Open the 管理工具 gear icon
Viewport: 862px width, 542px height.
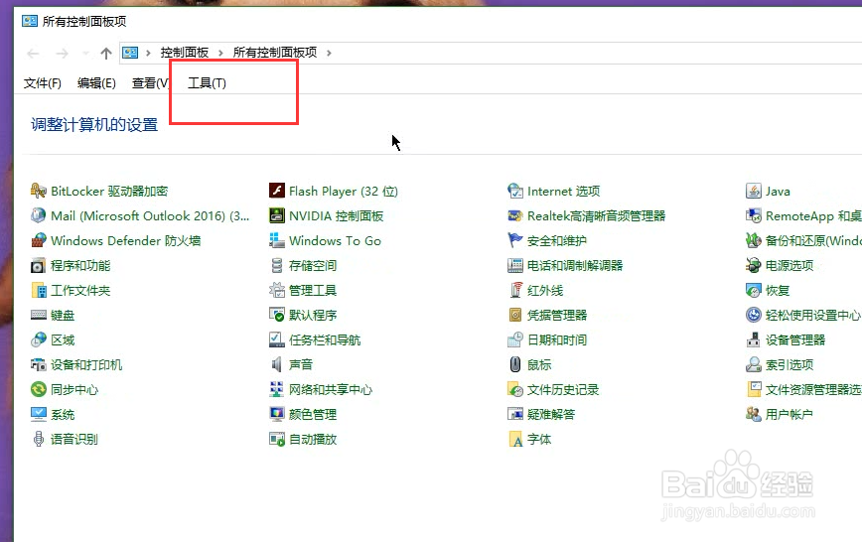point(276,290)
